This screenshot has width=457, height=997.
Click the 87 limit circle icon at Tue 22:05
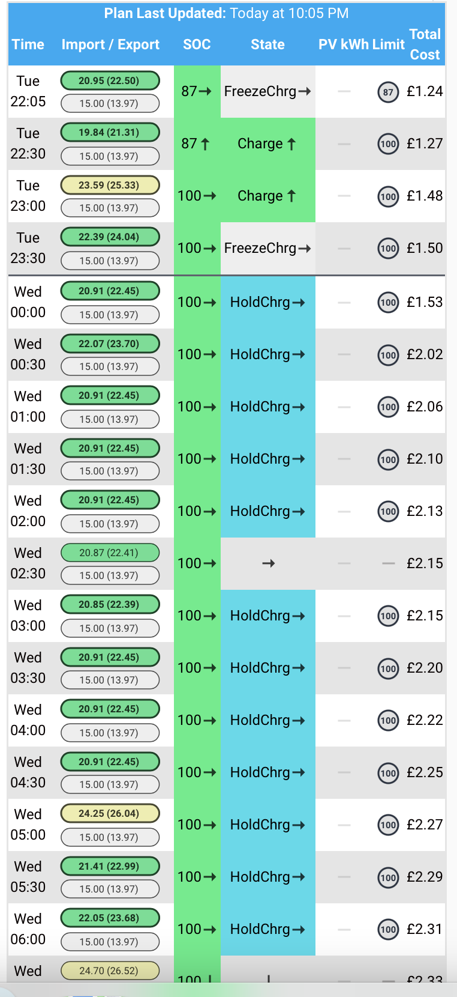pyautogui.click(x=388, y=92)
